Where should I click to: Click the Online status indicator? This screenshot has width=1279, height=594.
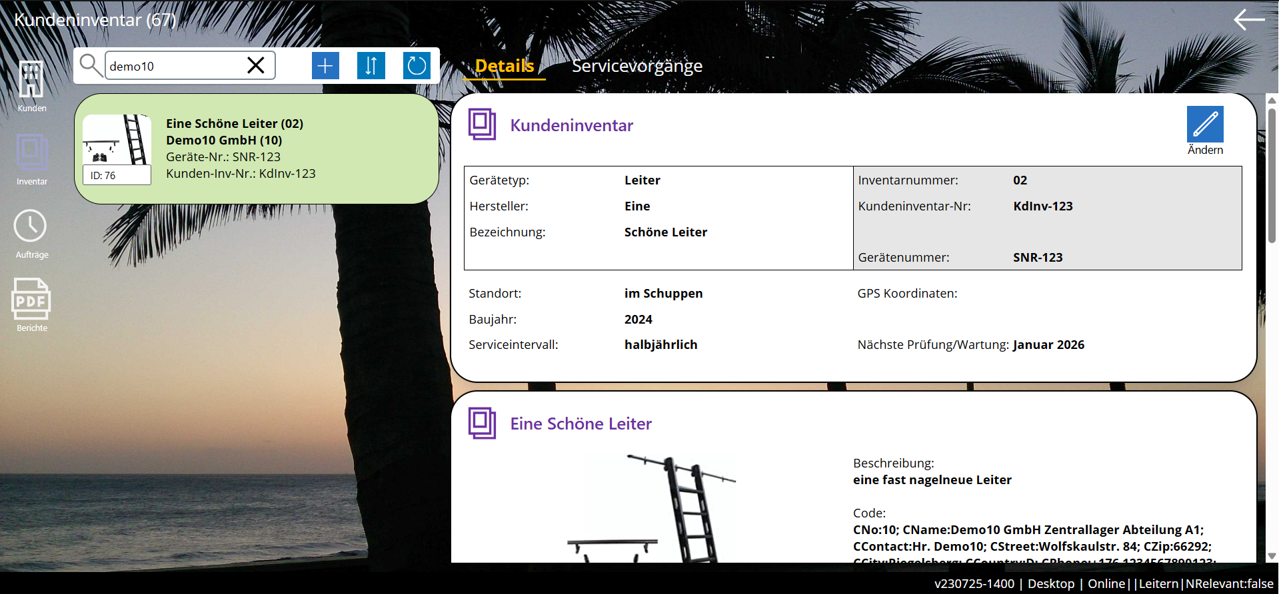click(x=1106, y=583)
